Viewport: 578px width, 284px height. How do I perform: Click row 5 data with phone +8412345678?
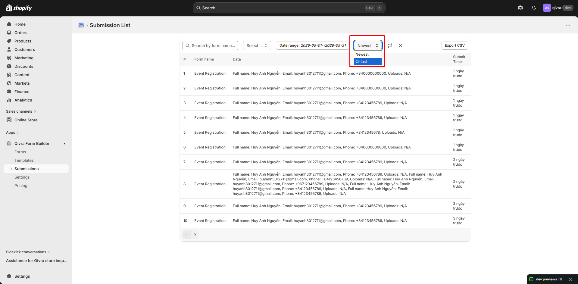318,133
